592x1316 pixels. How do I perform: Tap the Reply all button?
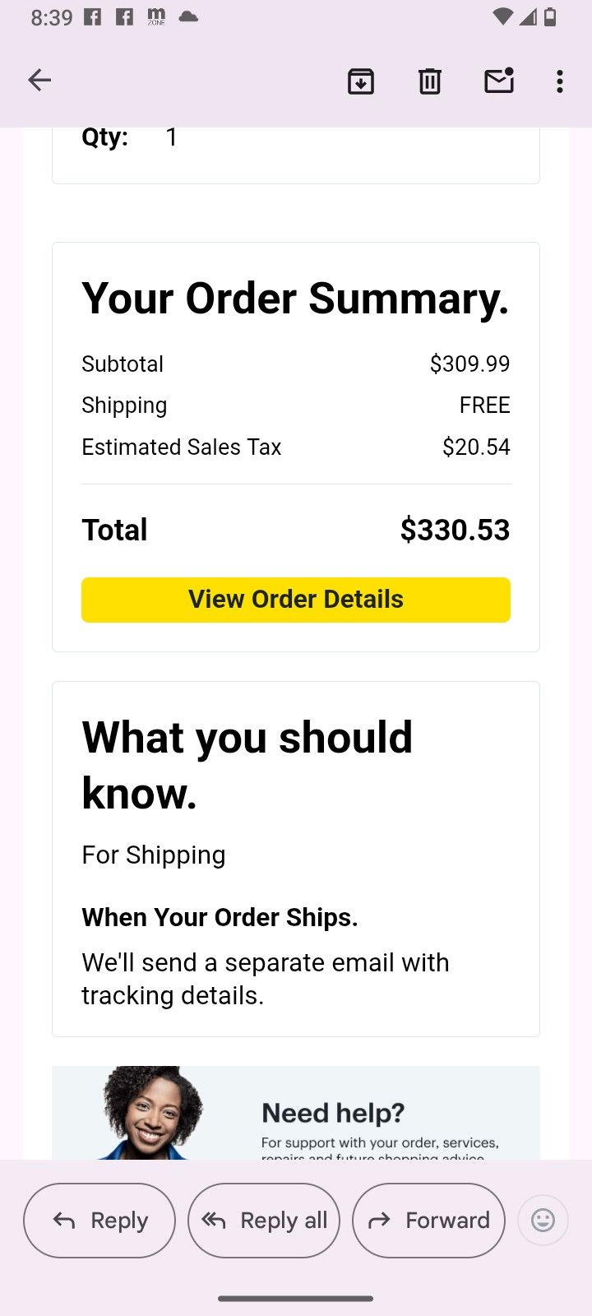(264, 1220)
